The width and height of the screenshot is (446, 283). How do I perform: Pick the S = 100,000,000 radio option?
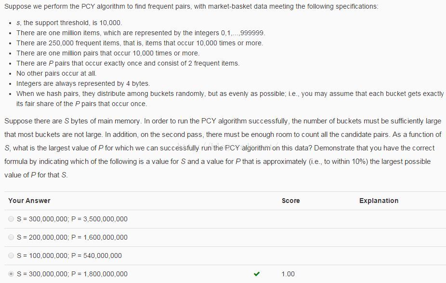11,256
